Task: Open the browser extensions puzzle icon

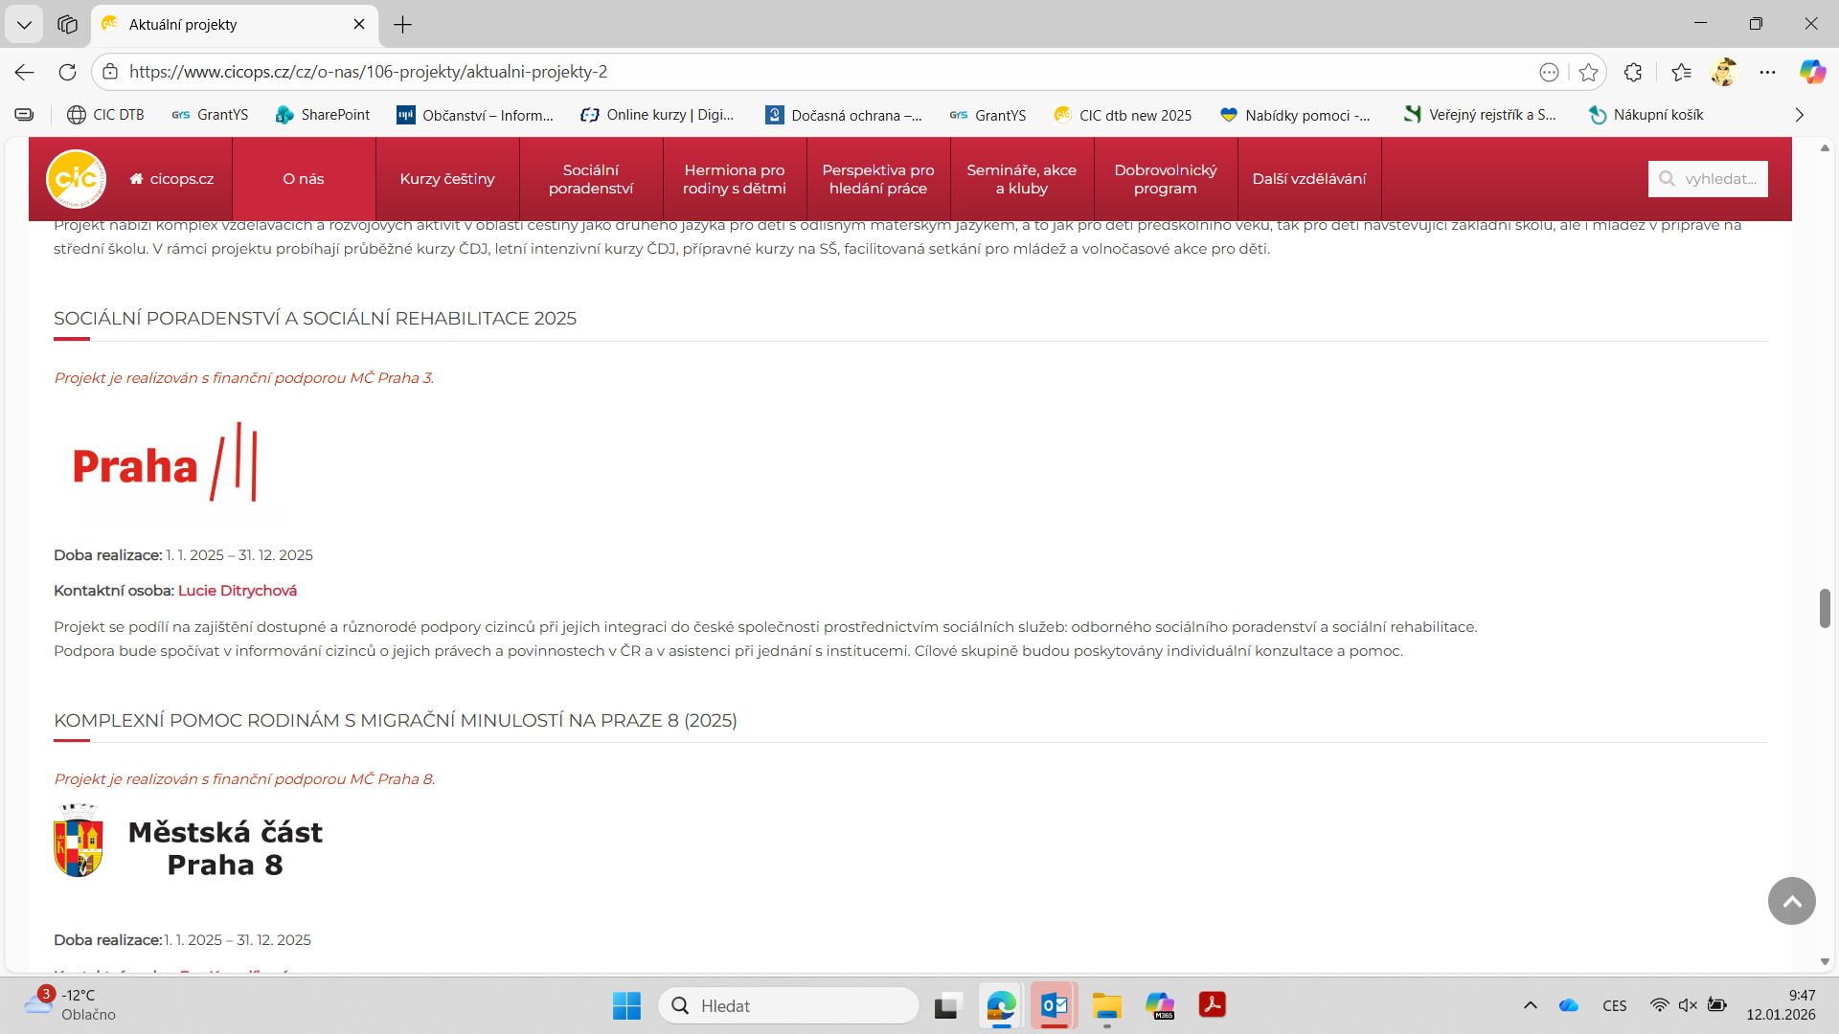Action: point(1633,72)
